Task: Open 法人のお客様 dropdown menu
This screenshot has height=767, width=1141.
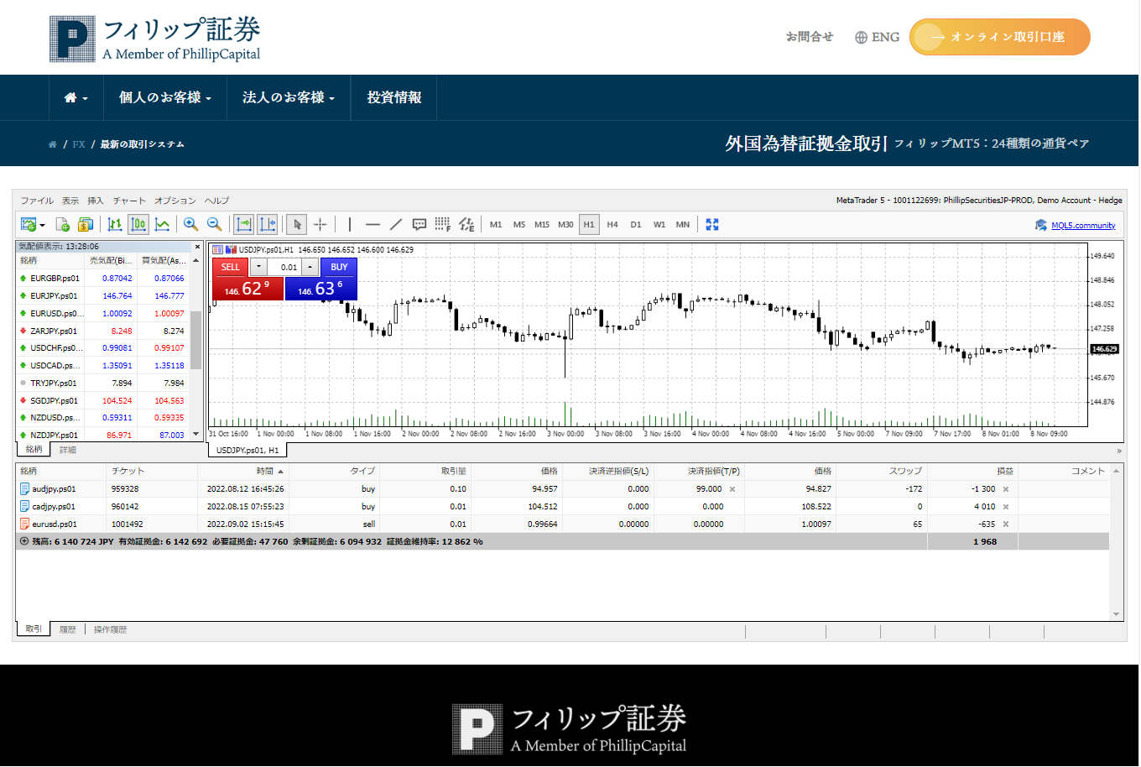Action: point(289,97)
